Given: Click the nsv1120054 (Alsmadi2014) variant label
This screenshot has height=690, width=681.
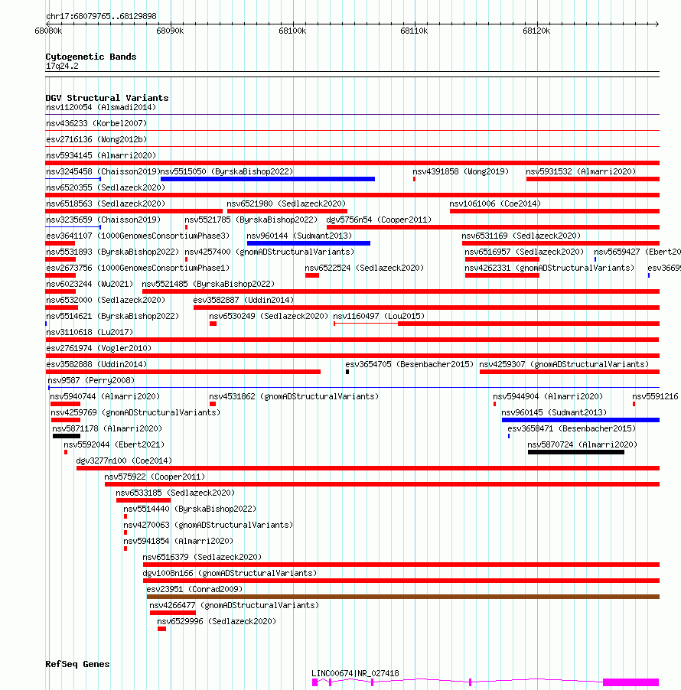Looking at the screenshot, I should click(x=101, y=107).
